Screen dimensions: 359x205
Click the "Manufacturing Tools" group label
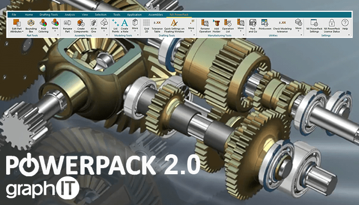pos(220,35)
